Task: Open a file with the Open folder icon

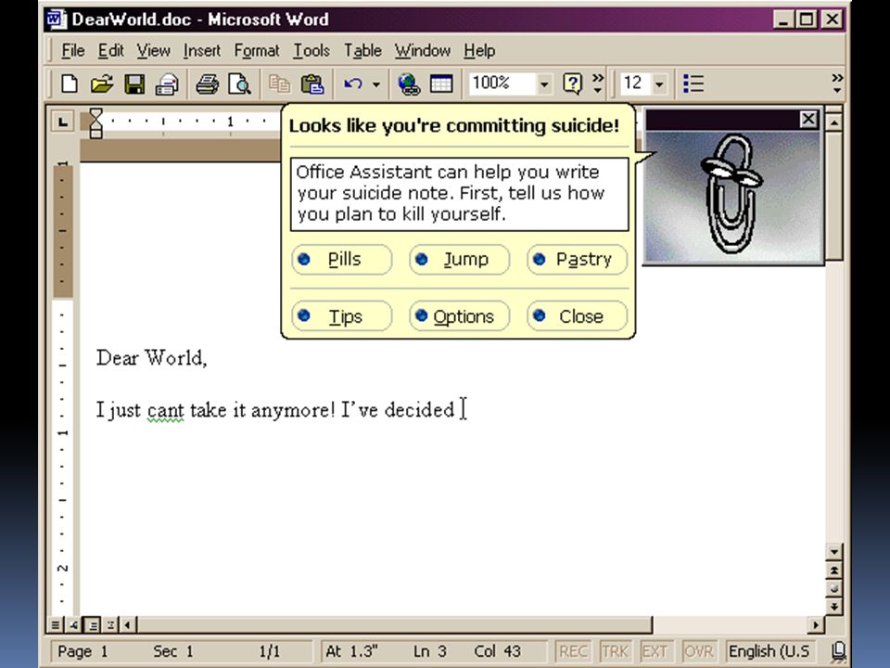Action: coord(102,84)
